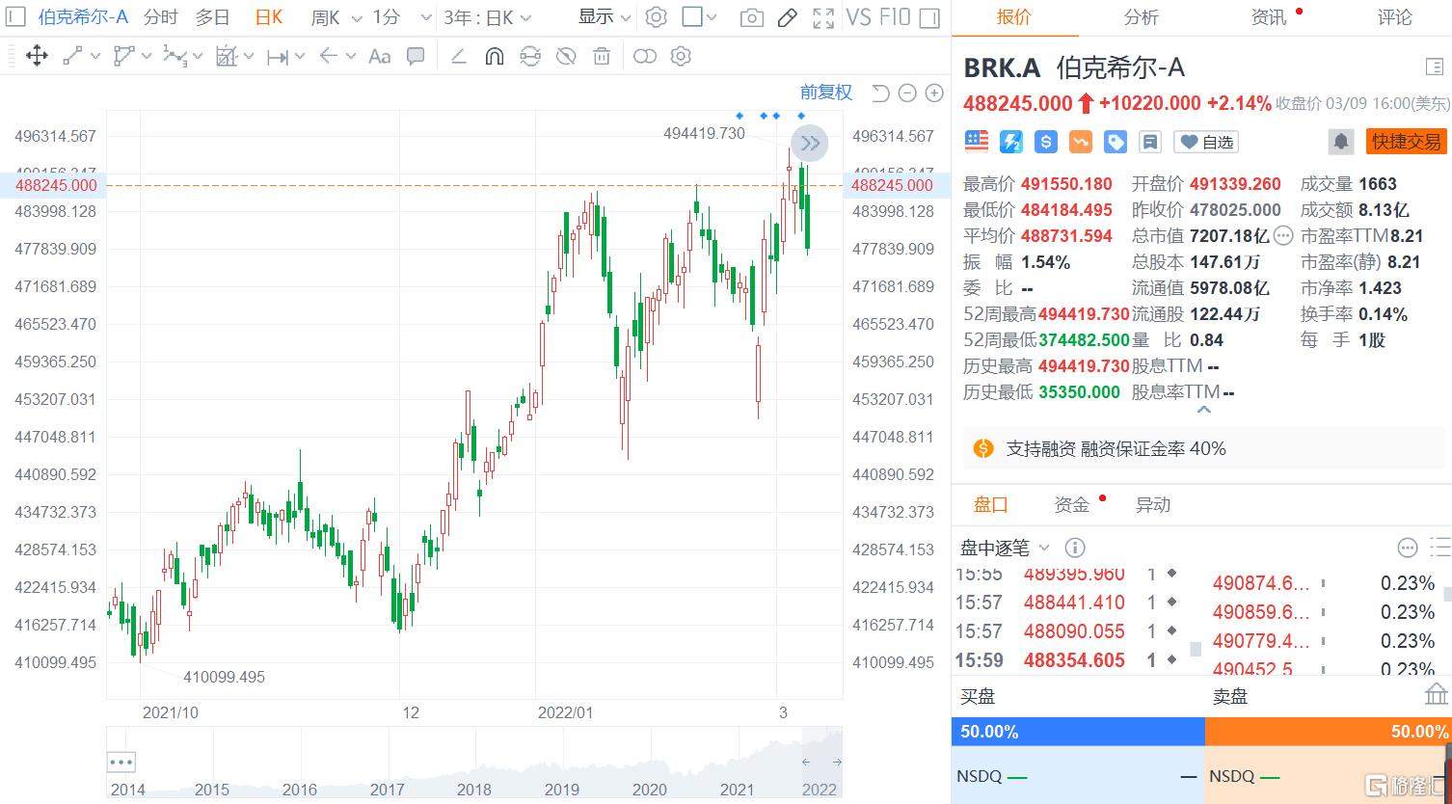Select the pencil drawing tool

[x=788, y=17]
